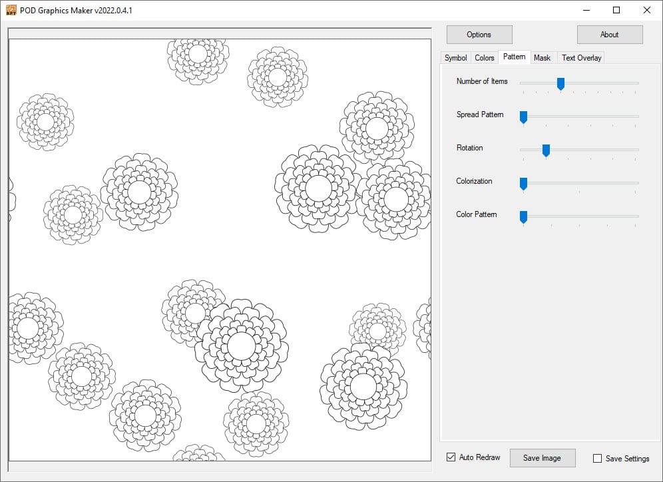The height and width of the screenshot is (482, 663).
Task: Click the Spread Pattern slider handle
Action: [x=523, y=117]
